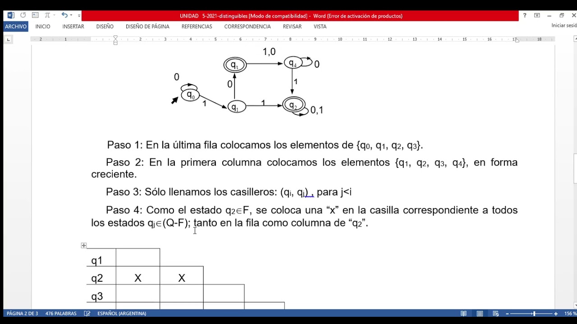The height and width of the screenshot is (324, 577).
Task: Click ESPAÑOL (ARGENTINA) language indicator
Action: (121, 313)
